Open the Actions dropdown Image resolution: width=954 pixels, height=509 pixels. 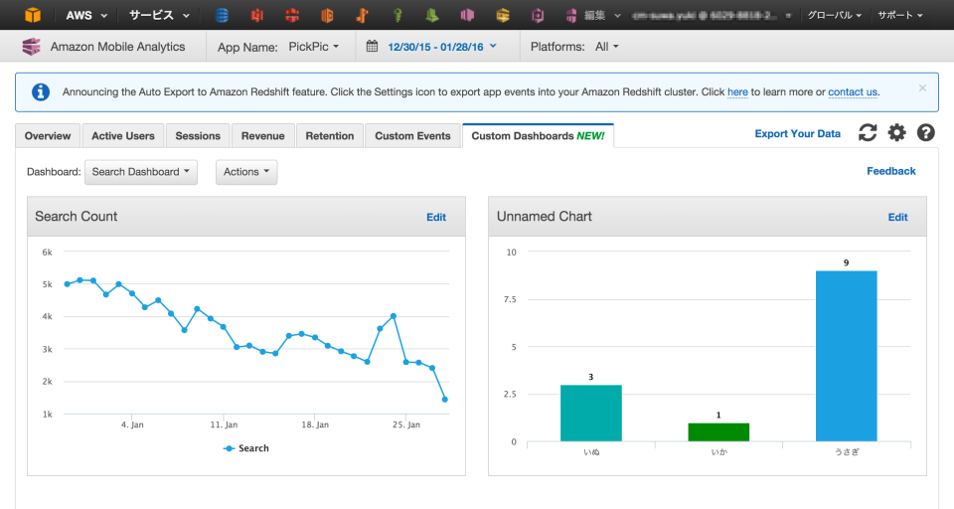[x=246, y=172]
